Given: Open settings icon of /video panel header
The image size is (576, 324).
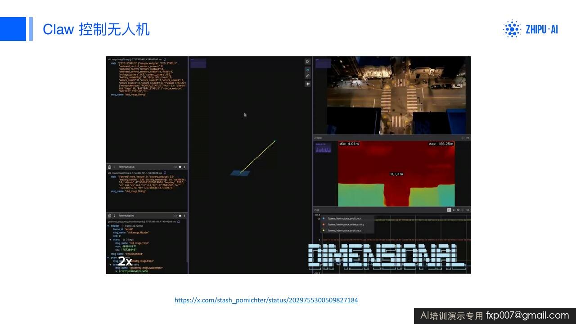Looking at the screenshot, I should pos(463,138).
